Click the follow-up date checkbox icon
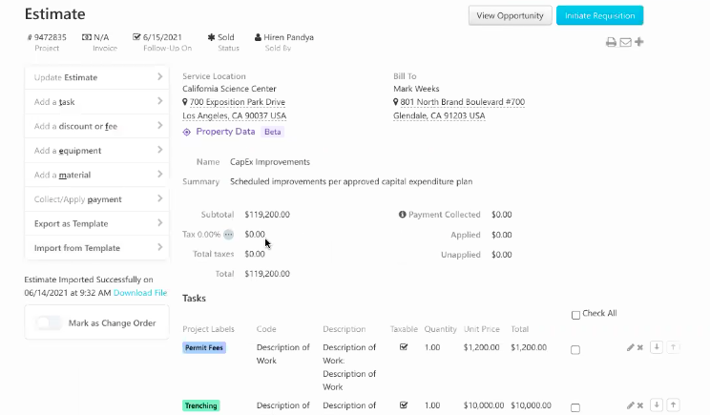The width and height of the screenshot is (710, 415). pos(136,36)
